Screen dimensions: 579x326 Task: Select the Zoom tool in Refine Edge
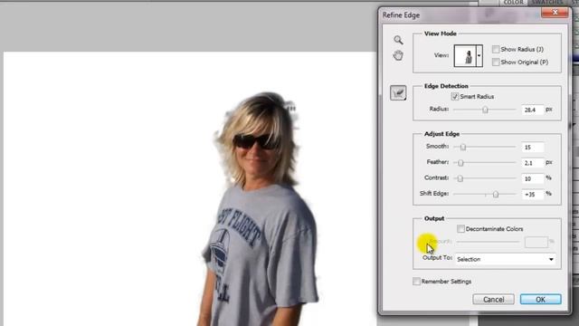[x=398, y=40]
